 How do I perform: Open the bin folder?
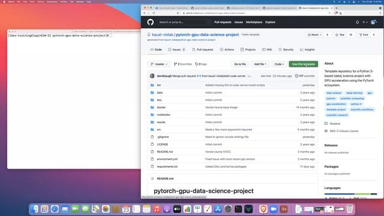(159, 85)
